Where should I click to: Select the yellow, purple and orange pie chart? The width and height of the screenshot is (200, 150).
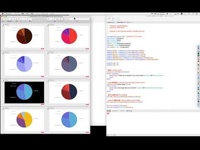pyautogui.click(x=24, y=120)
